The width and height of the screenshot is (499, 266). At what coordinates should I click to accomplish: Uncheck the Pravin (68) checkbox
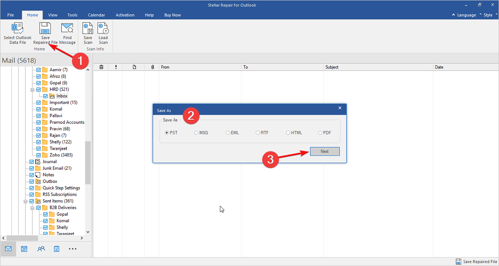(39, 129)
